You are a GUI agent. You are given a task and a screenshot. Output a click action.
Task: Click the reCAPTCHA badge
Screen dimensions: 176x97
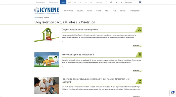point(173,93)
